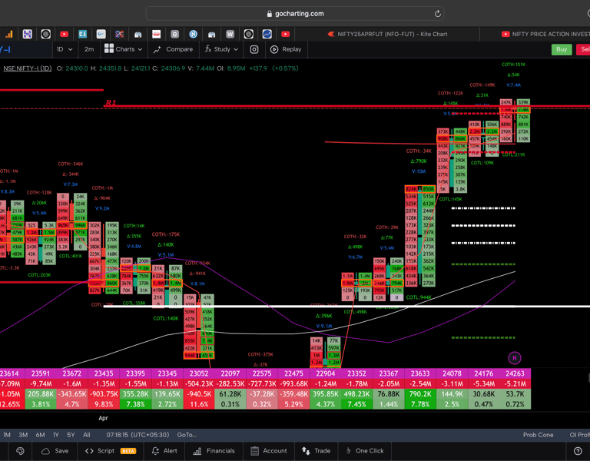Click the purple moving average line
Viewport: 590px width, 461px height.
264,299
